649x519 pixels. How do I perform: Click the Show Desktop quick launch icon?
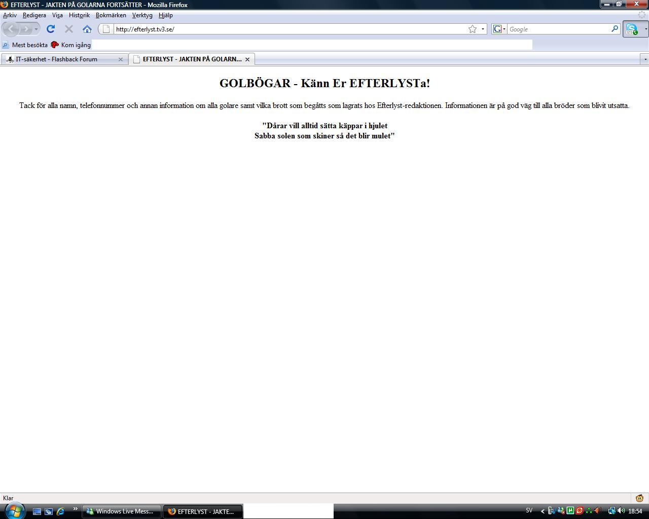[37, 511]
